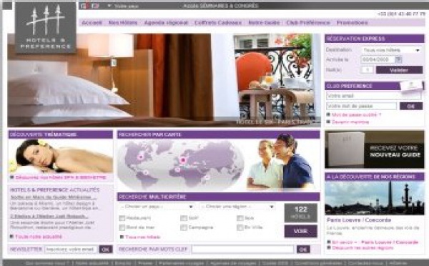Click the Votre email field
Image resolution: width=429 pixels, height=266 pixels.
(373, 96)
